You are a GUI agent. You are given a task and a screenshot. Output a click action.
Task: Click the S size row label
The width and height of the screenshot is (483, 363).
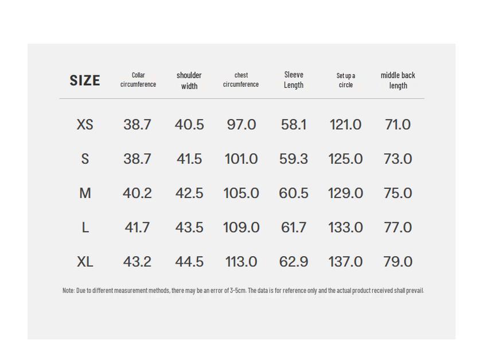click(85, 159)
